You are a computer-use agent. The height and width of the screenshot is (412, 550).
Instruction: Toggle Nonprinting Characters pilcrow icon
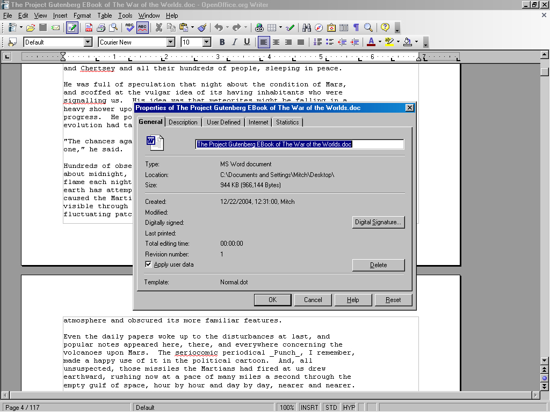(x=356, y=27)
